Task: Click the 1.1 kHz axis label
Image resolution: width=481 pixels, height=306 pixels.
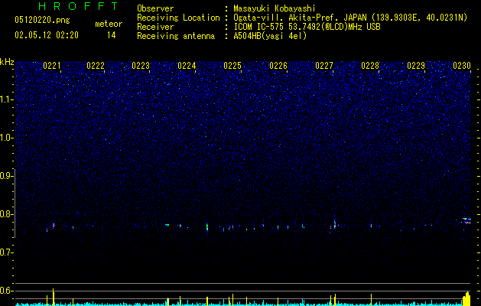Action: tap(6, 99)
